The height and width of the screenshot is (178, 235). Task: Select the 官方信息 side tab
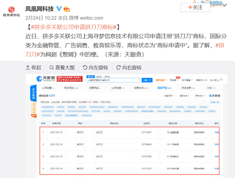click(x=33, y=93)
